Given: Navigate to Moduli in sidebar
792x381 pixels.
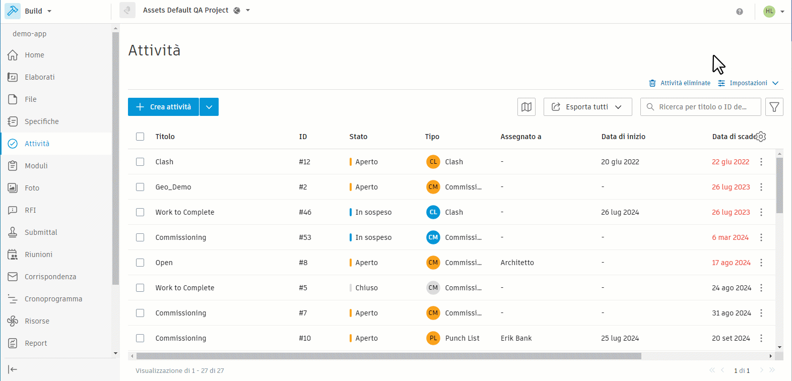Looking at the screenshot, I should pyautogui.click(x=56, y=166).
